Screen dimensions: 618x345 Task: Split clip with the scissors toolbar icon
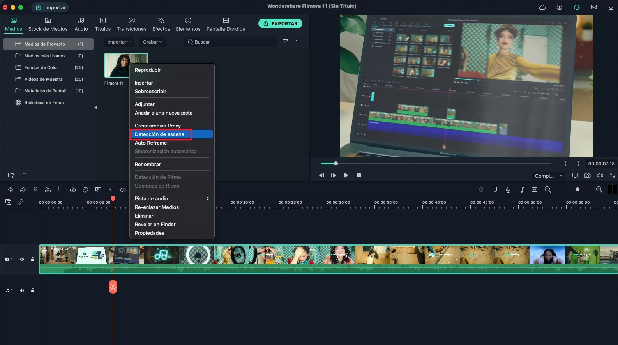pos(48,189)
